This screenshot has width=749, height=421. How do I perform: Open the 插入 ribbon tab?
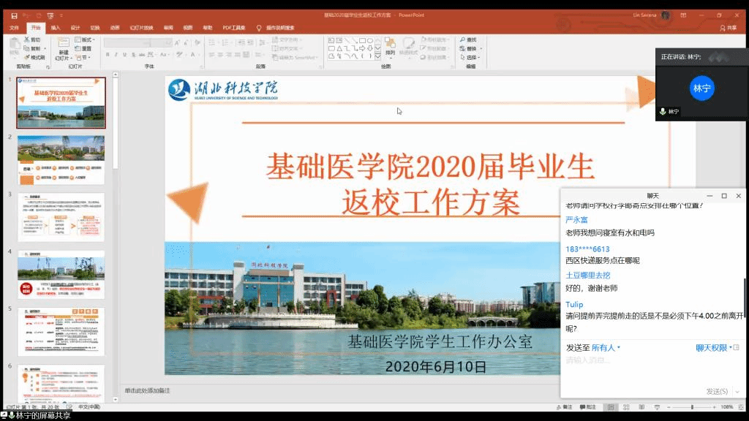56,28
